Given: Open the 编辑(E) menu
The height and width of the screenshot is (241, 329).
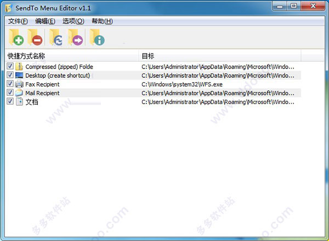Looking at the screenshot, I should (x=45, y=21).
